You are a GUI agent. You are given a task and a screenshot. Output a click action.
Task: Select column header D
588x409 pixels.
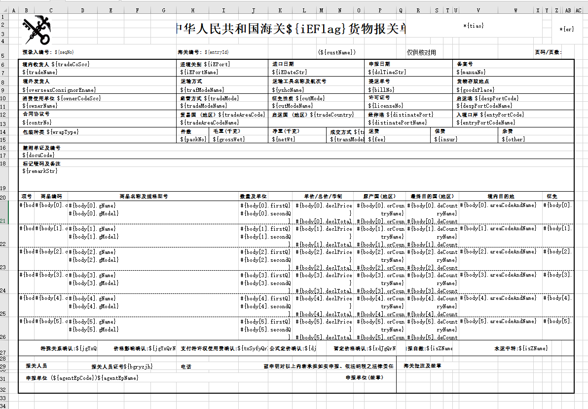[x=82, y=10]
